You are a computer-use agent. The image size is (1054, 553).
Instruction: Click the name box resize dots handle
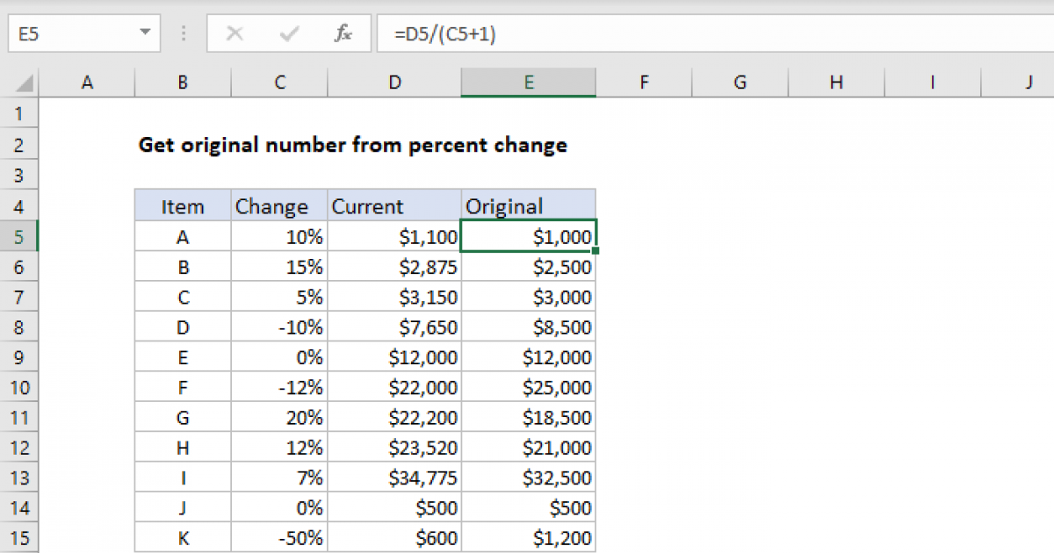point(184,34)
